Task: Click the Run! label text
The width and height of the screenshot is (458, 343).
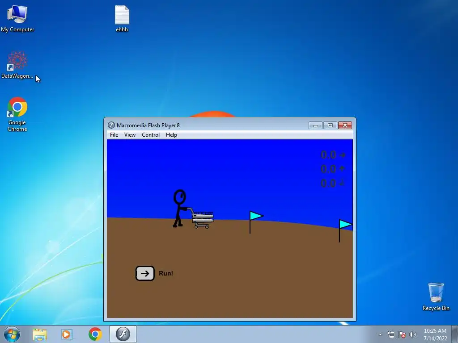Action: pos(165,273)
